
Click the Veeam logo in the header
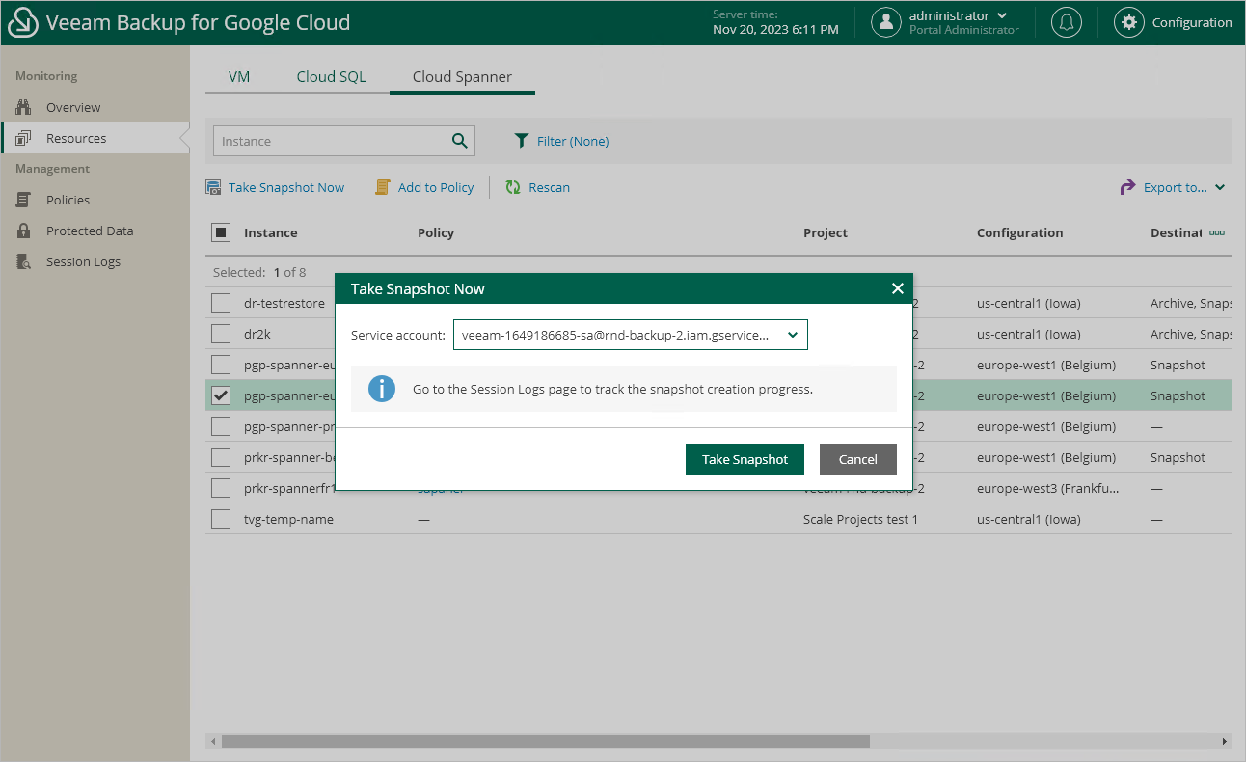(22, 22)
